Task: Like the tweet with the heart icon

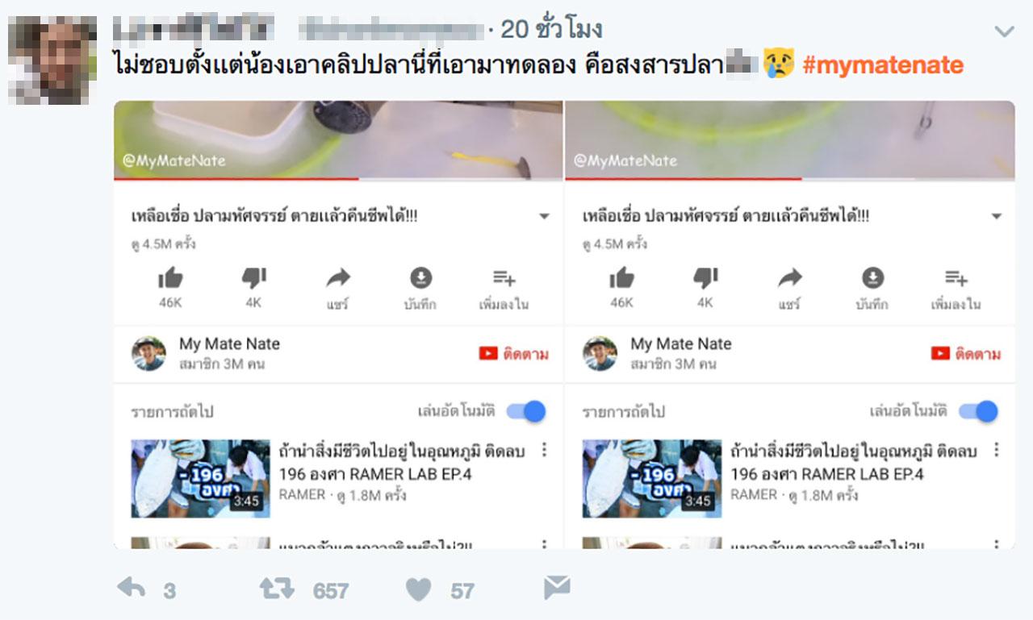Action: [x=418, y=589]
